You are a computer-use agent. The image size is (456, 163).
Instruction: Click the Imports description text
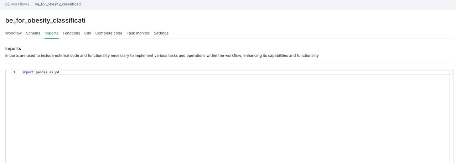coord(162,56)
